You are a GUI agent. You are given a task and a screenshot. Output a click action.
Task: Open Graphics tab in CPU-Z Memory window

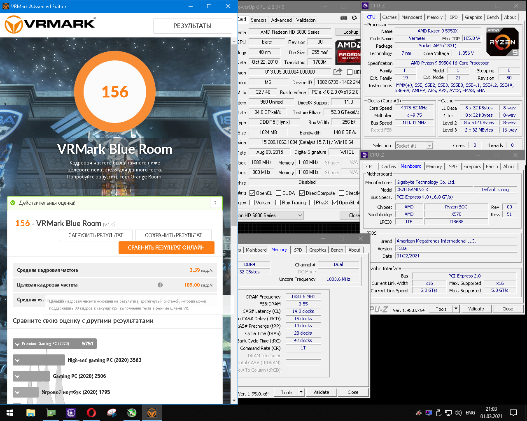point(317,250)
